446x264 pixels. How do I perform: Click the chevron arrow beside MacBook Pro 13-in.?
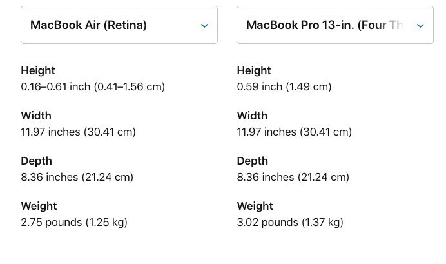[420, 26]
